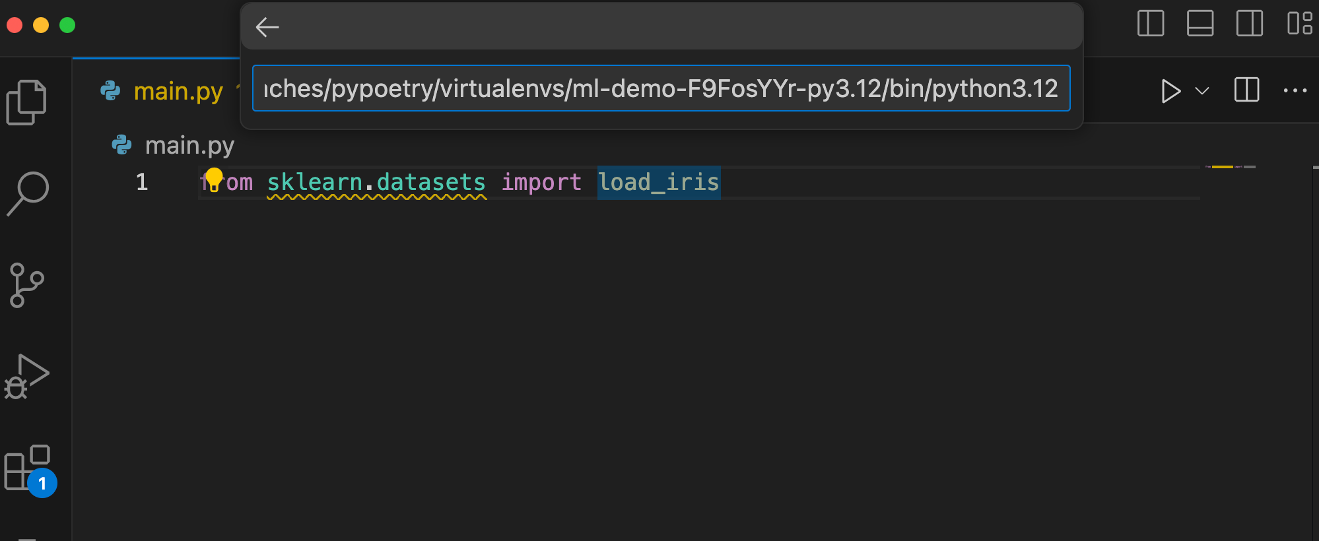The height and width of the screenshot is (541, 1319).
Task: Minimize the window with the yellow button
Action: (41, 25)
